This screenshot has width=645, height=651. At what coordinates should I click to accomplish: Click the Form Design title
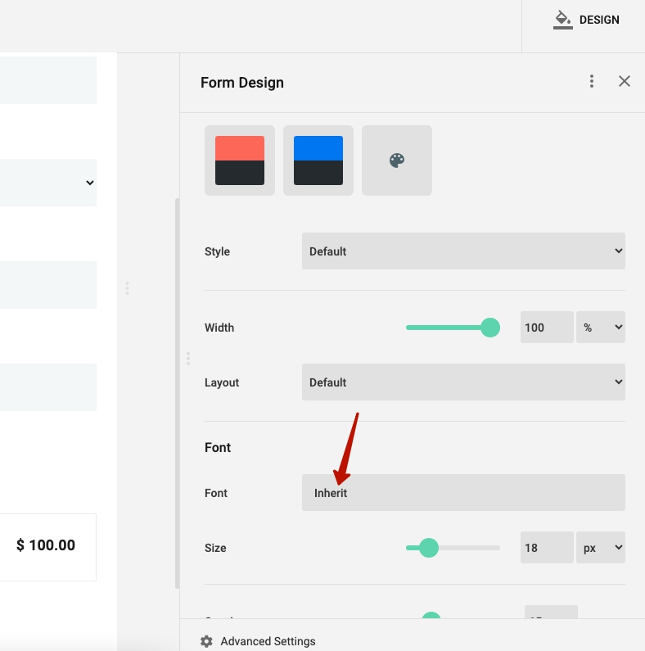pos(242,83)
